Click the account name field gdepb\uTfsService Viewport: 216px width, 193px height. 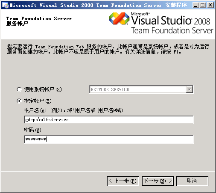(x=109, y=120)
